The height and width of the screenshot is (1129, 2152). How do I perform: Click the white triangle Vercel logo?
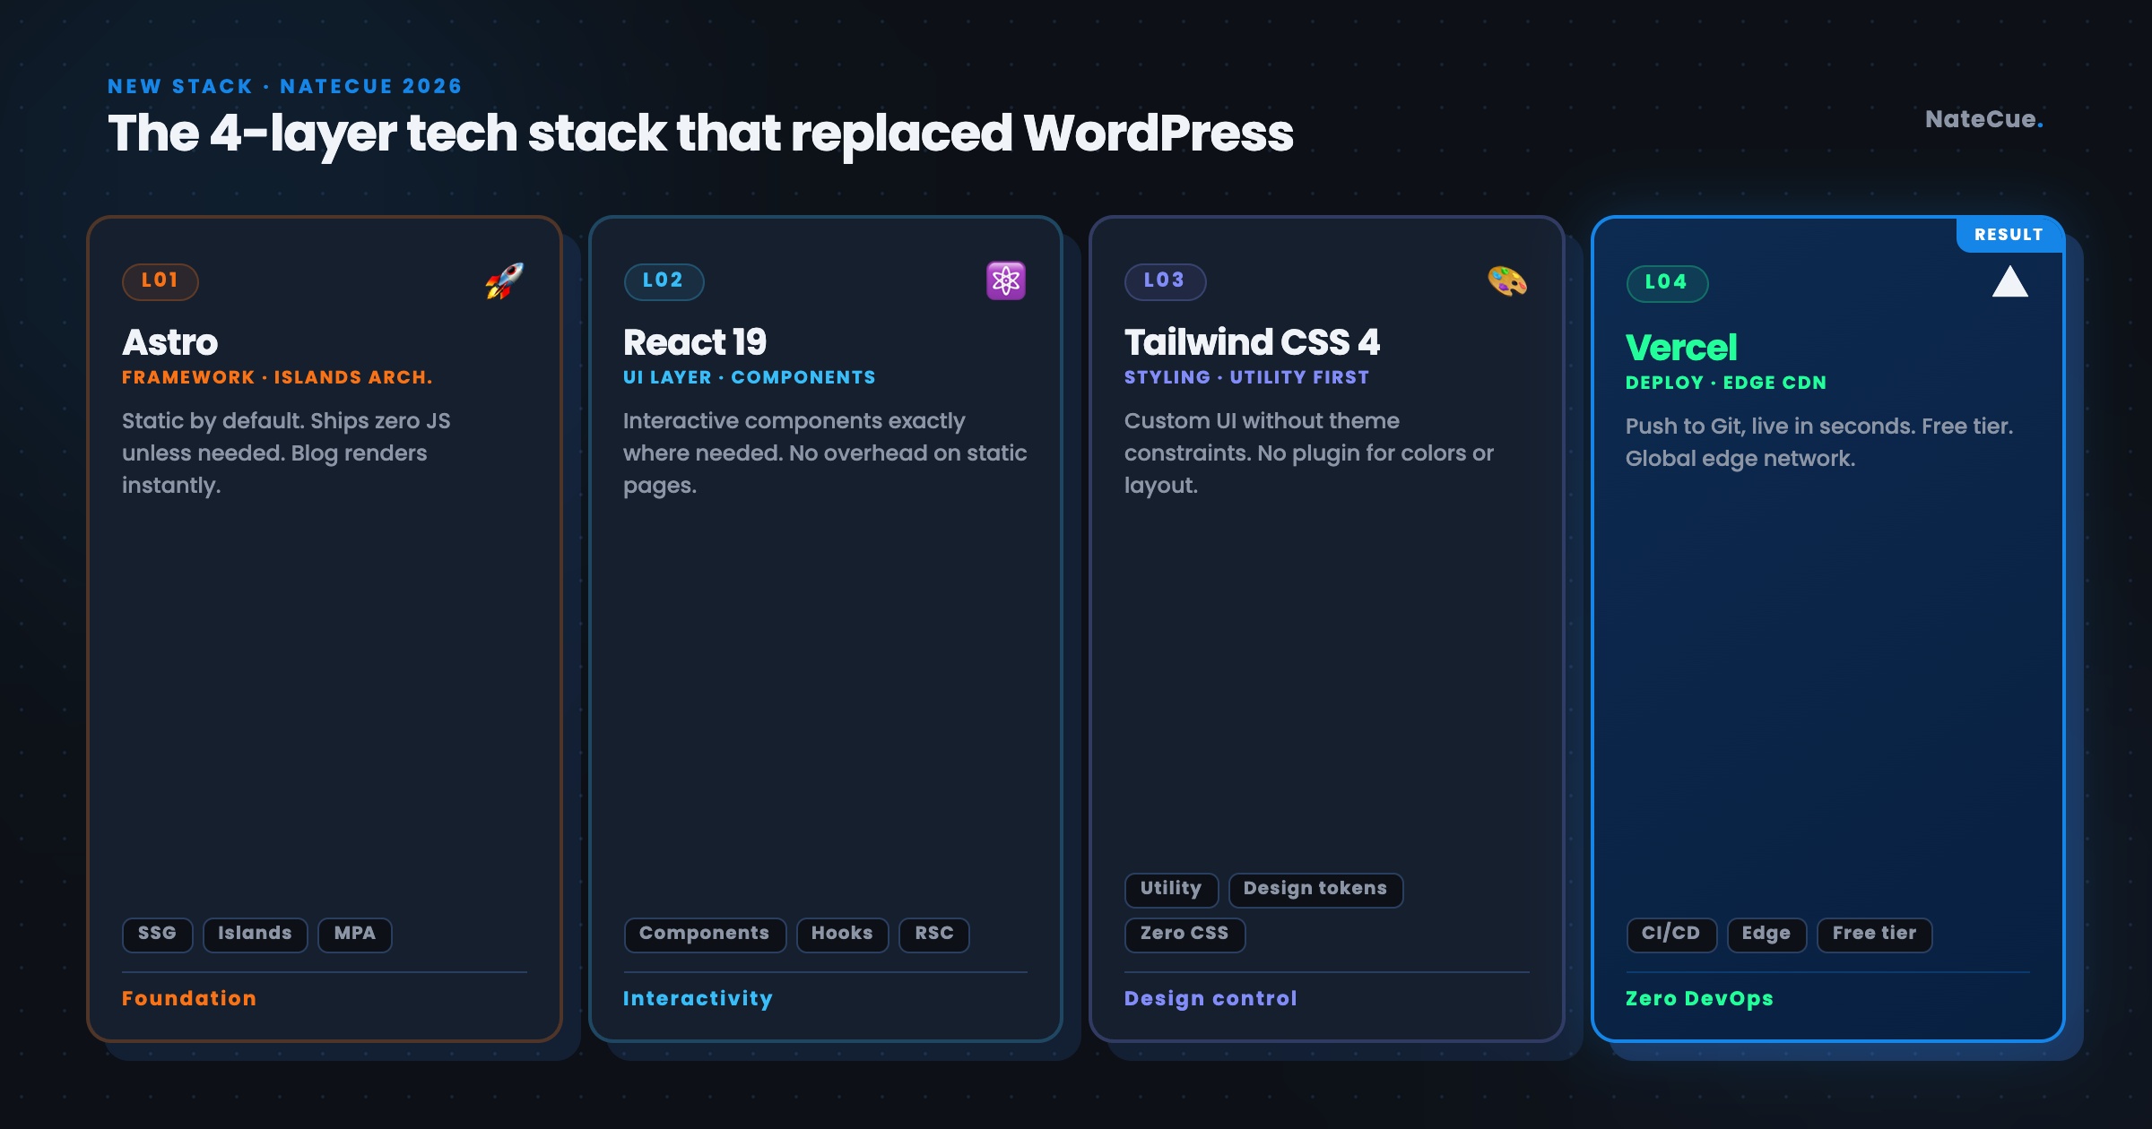[x=2009, y=281]
